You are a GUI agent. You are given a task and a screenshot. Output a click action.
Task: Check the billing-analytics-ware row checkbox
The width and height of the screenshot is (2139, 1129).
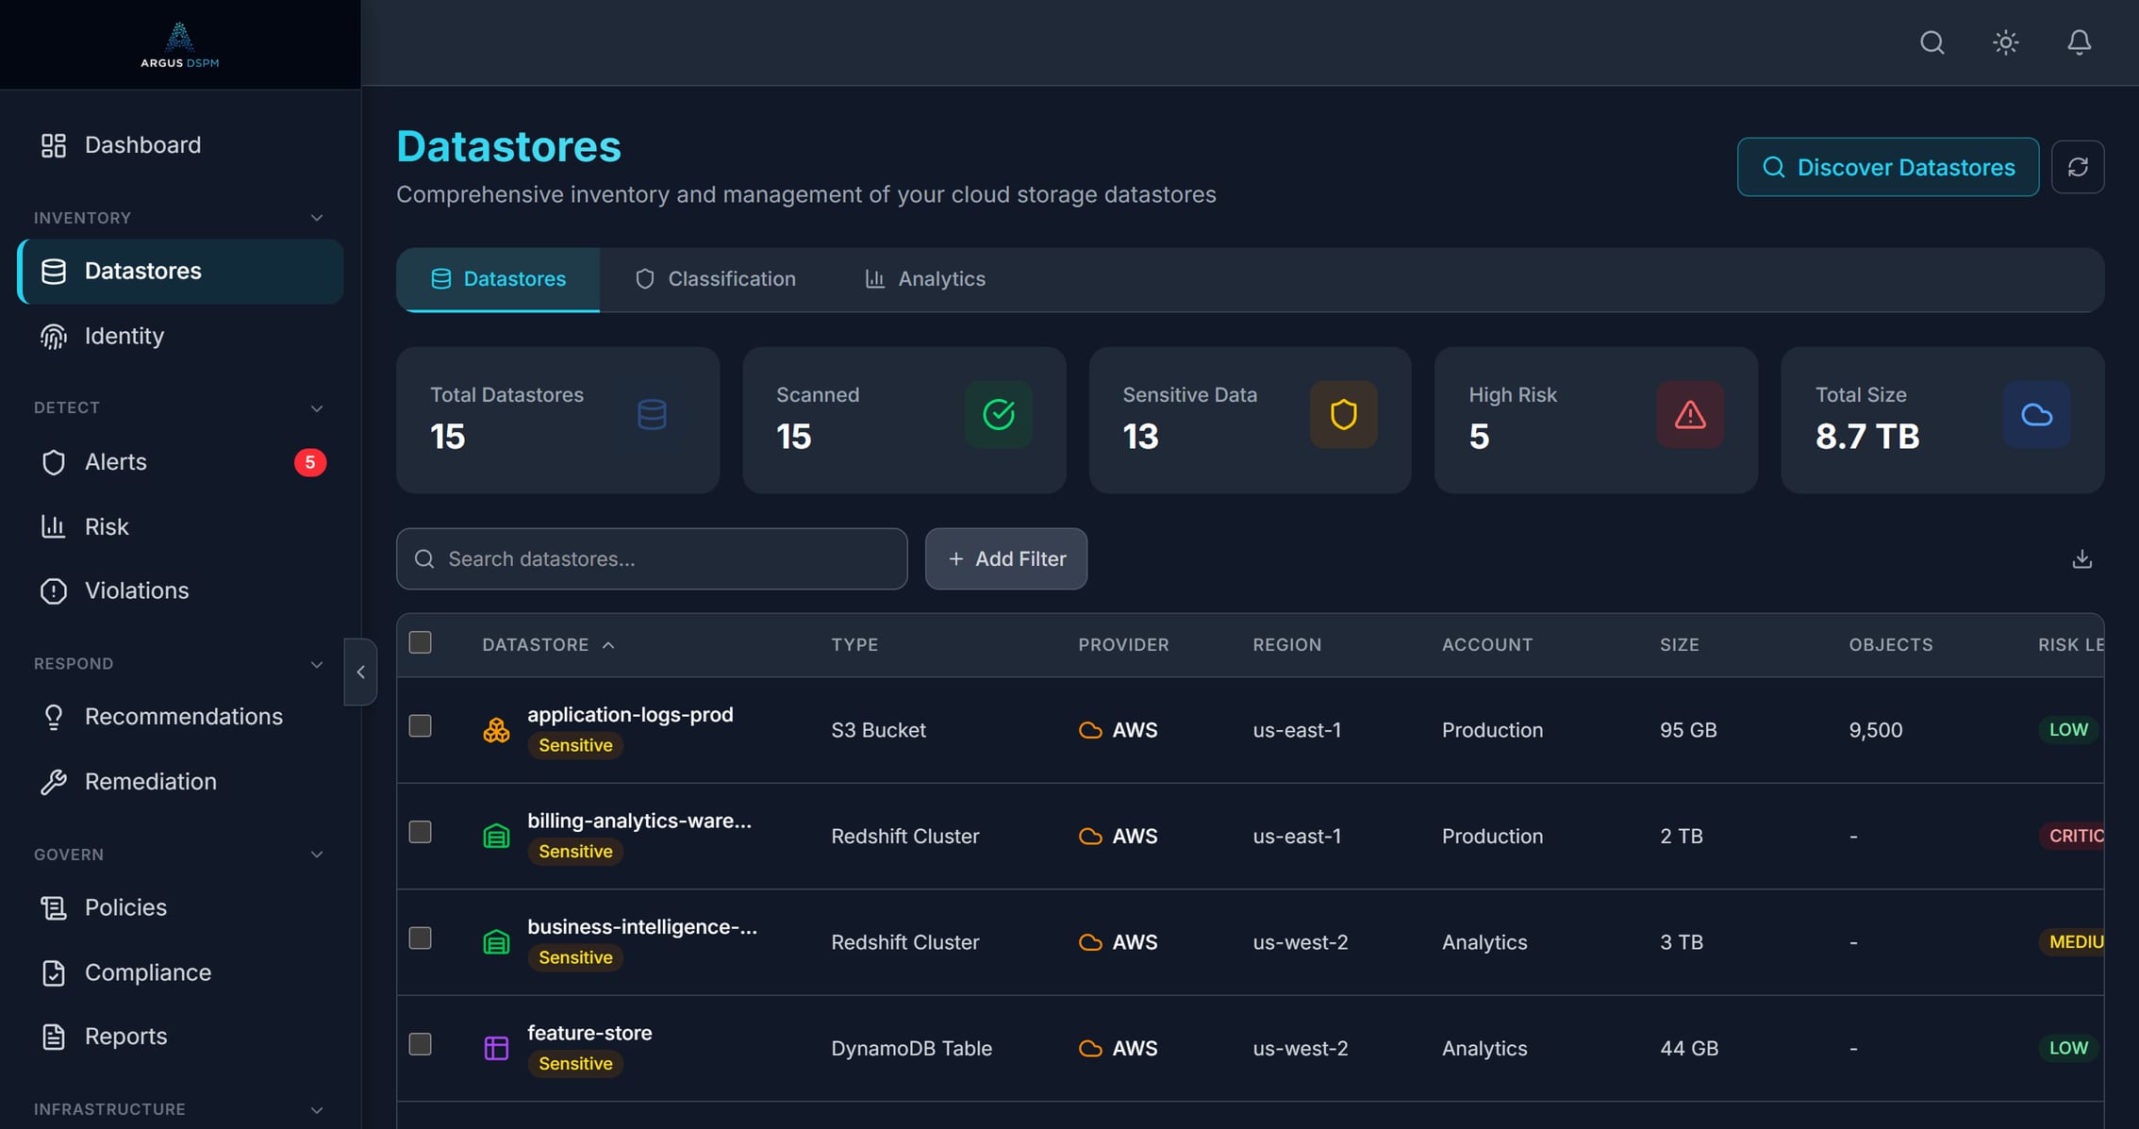pos(420,832)
